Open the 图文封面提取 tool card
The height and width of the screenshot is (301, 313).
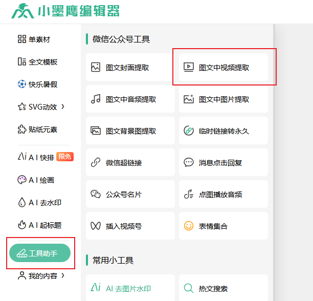tap(130, 67)
